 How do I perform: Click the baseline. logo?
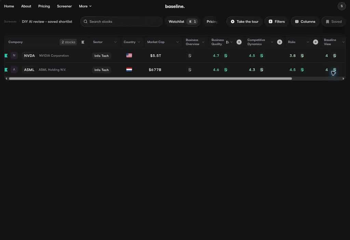[175, 6]
